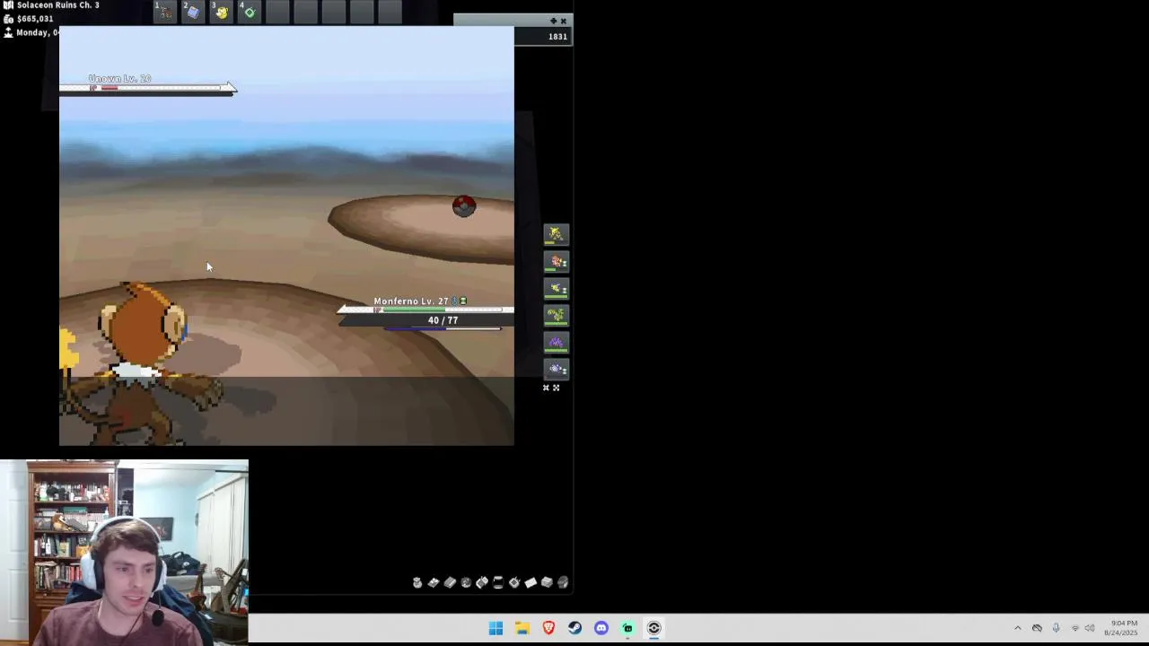Expand the party panel with the arrows icon

[x=556, y=388]
